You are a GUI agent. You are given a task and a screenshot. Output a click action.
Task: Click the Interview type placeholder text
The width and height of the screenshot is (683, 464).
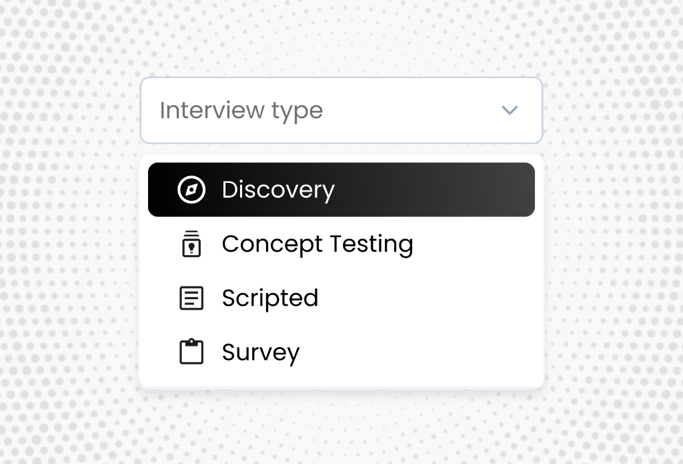[241, 110]
